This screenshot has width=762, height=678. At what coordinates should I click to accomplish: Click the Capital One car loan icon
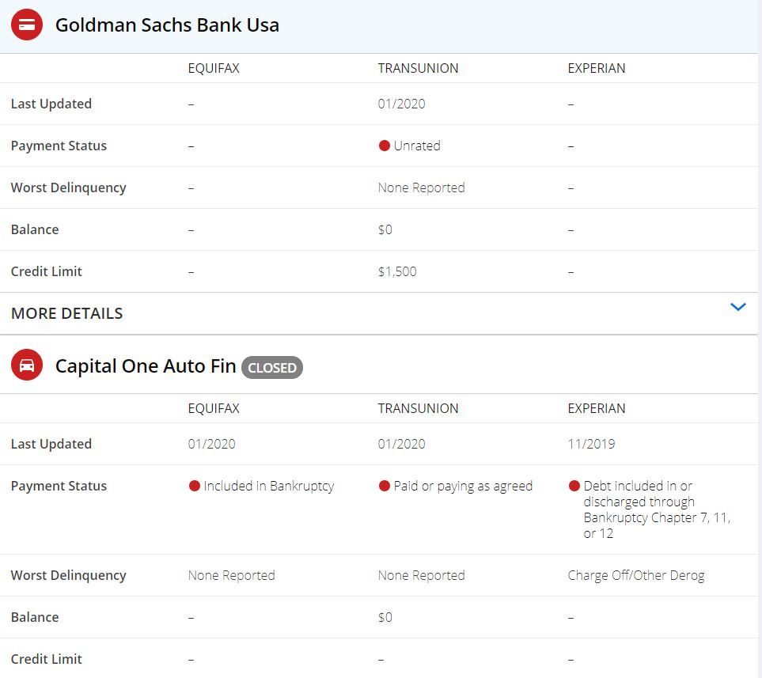click(27, 365)
